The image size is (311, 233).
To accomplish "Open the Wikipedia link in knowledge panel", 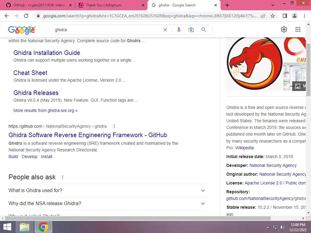I will (244, 148).
